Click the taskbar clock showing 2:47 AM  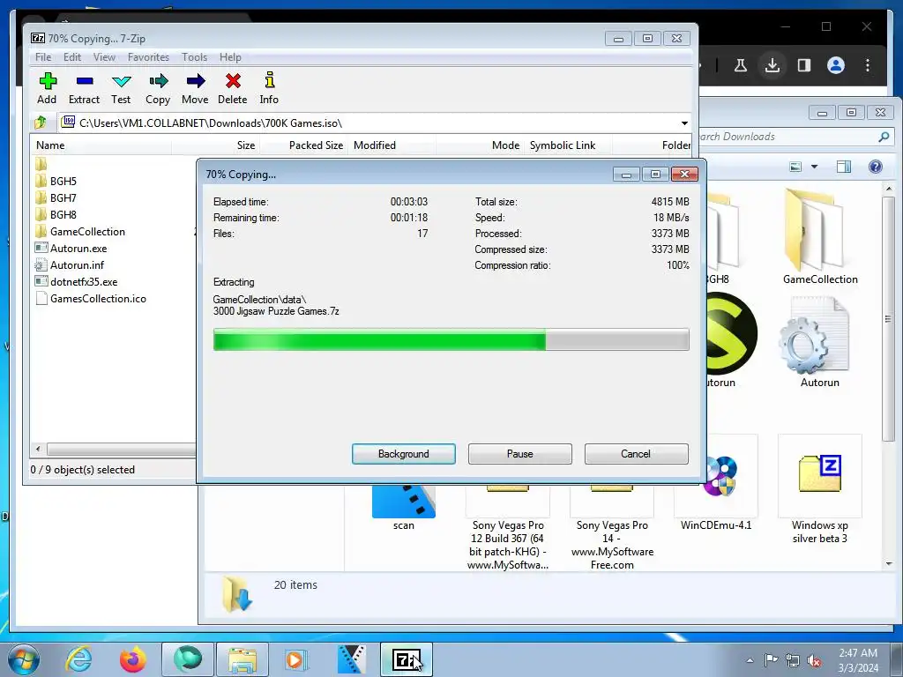[x=858, y=660]
